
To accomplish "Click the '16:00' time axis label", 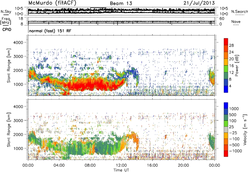I will [153, 165].
